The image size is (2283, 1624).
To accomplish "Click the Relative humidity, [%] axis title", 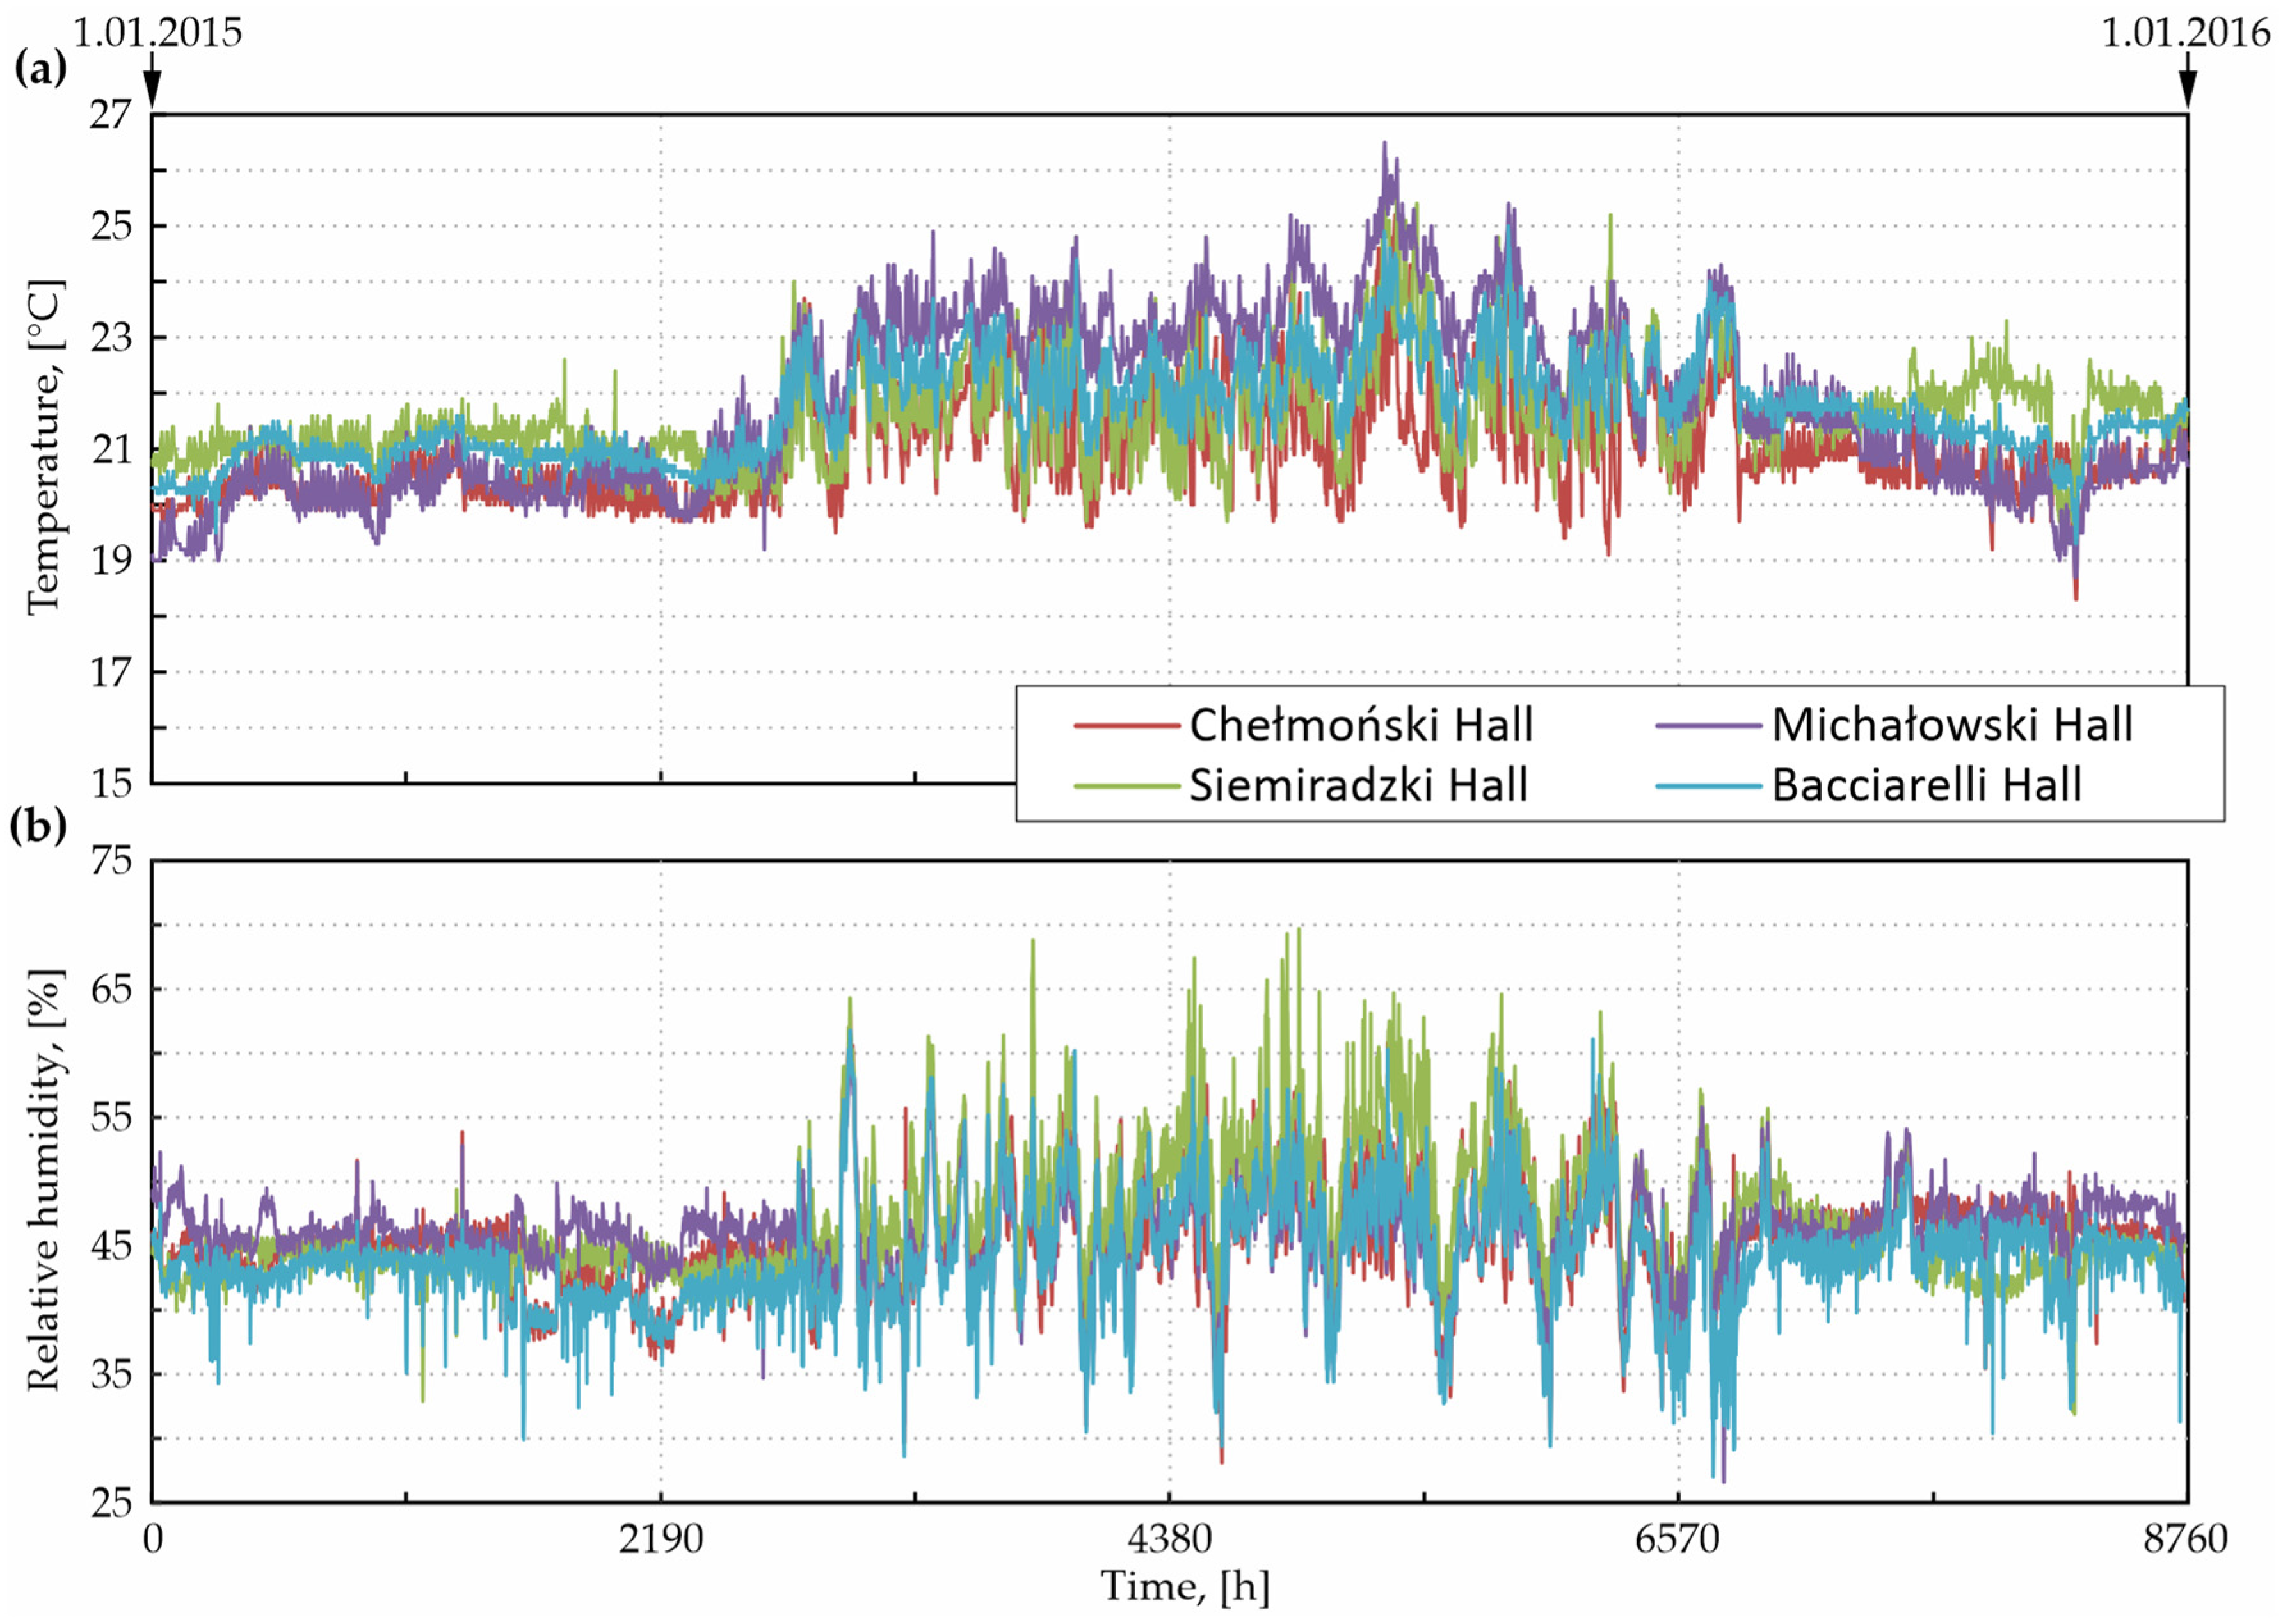I will [x=44, y=1180].
